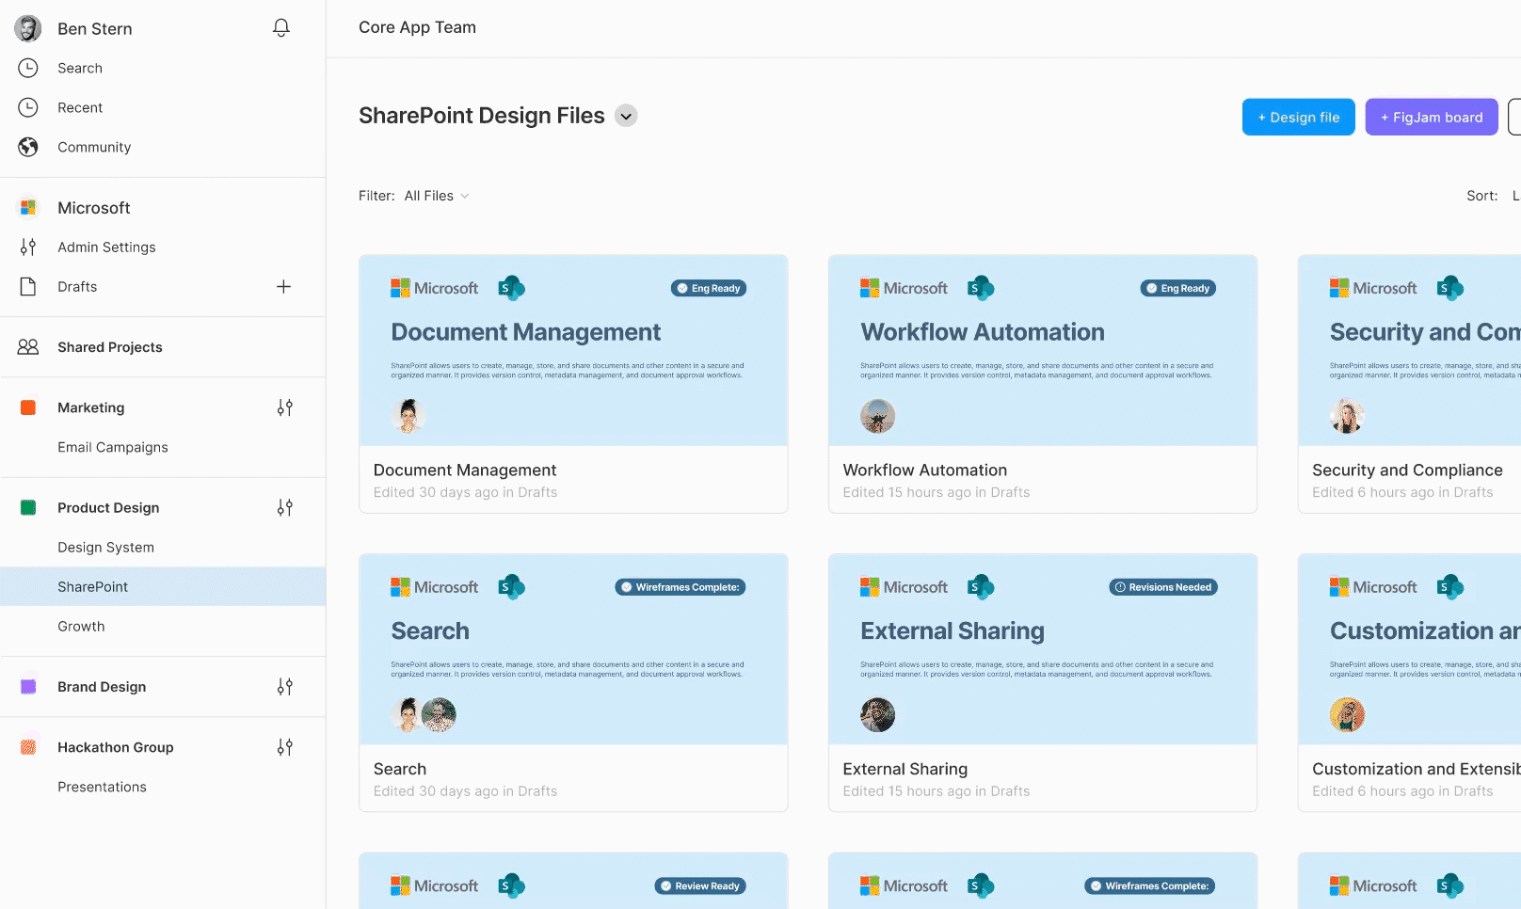Click the Review Ready status badge
Image resolution: width=1521 pixels, height=909 pixels.
point(700,886)
